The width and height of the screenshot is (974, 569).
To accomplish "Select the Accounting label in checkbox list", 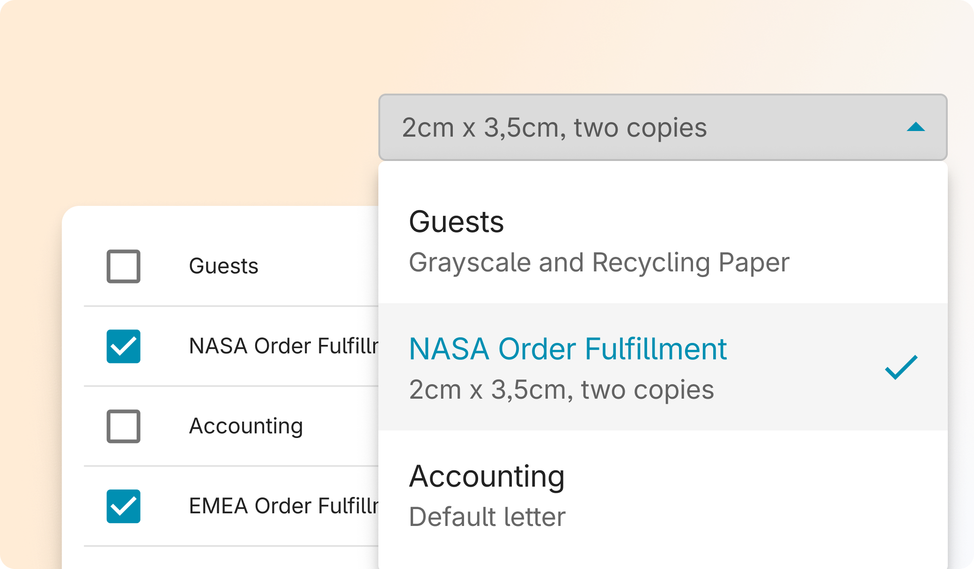I will click(x=246, y=427).
